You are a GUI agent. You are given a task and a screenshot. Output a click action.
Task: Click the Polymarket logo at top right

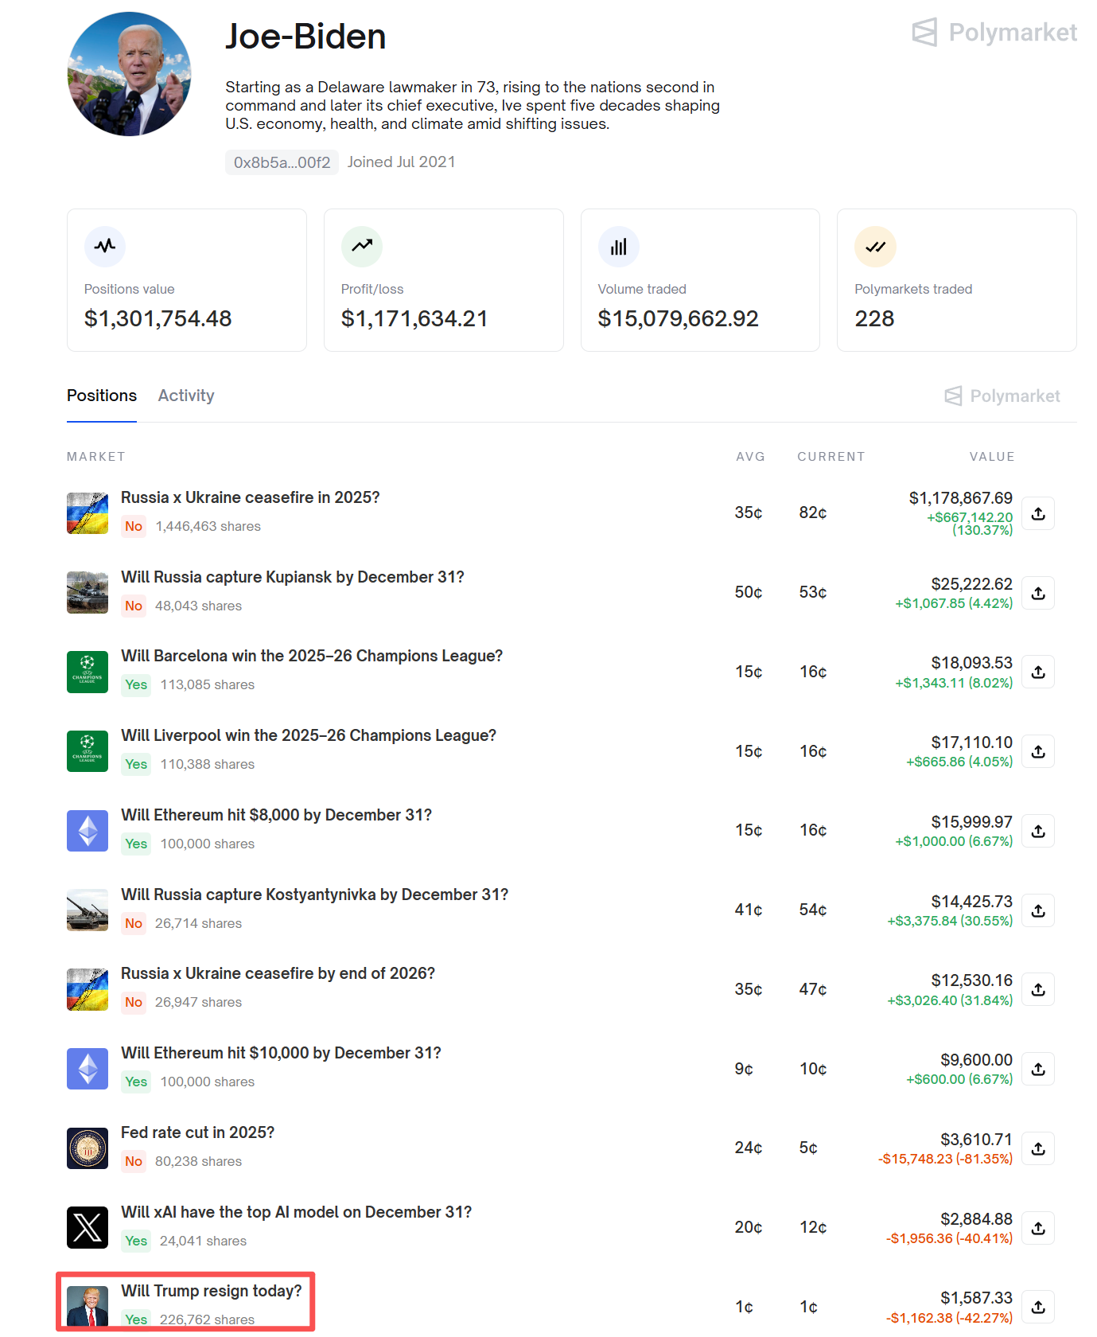[994, 33]
